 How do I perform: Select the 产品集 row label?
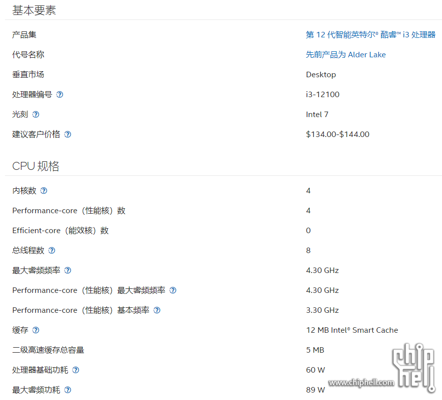[x=24, y=35]
